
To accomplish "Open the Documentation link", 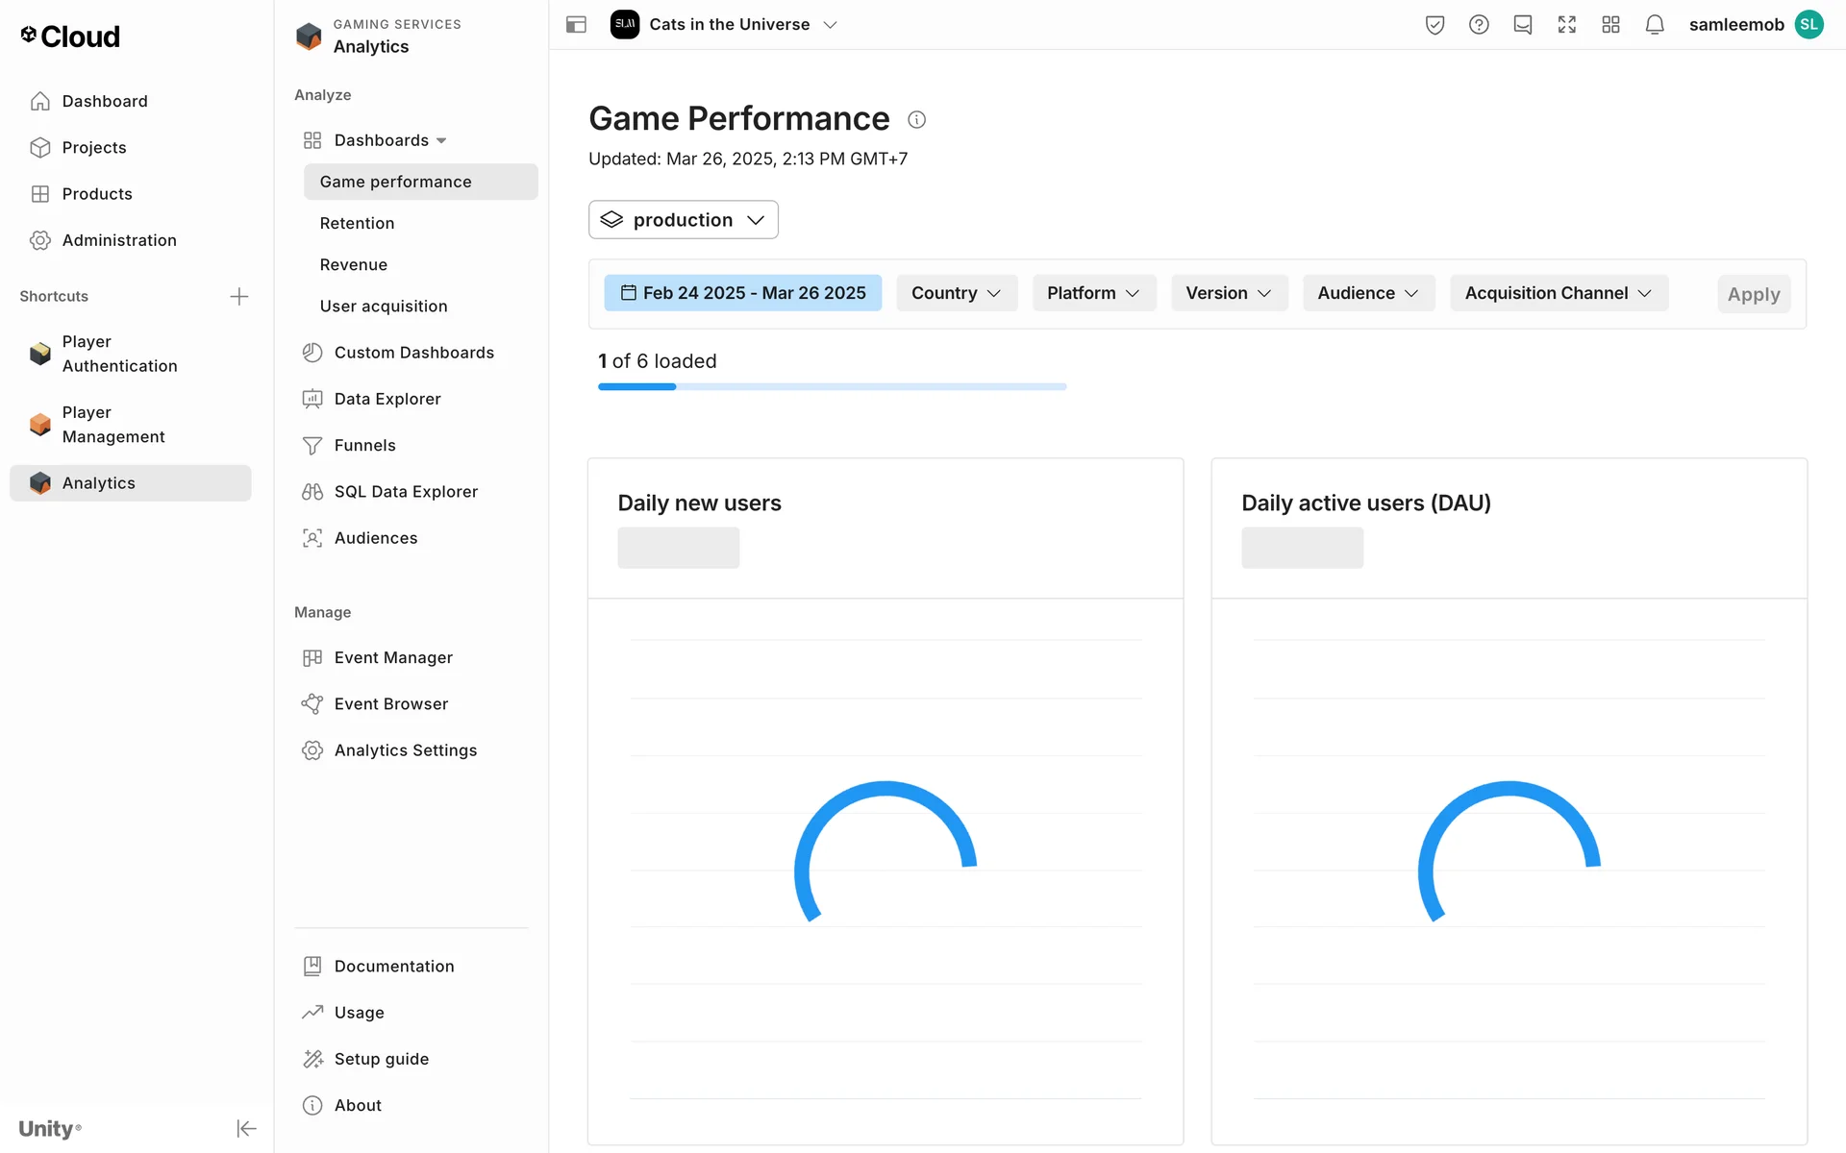I will click(393, 966).
